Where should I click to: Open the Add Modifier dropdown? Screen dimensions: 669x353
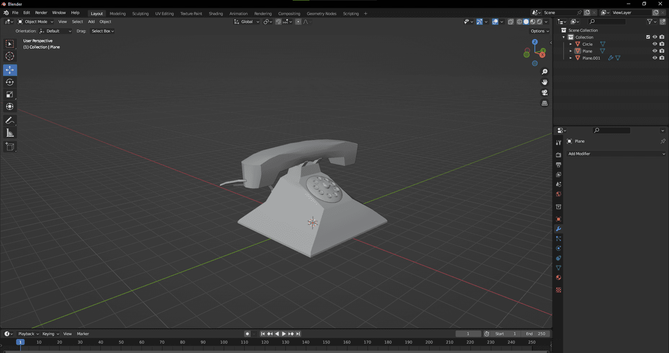coord(617,154)
